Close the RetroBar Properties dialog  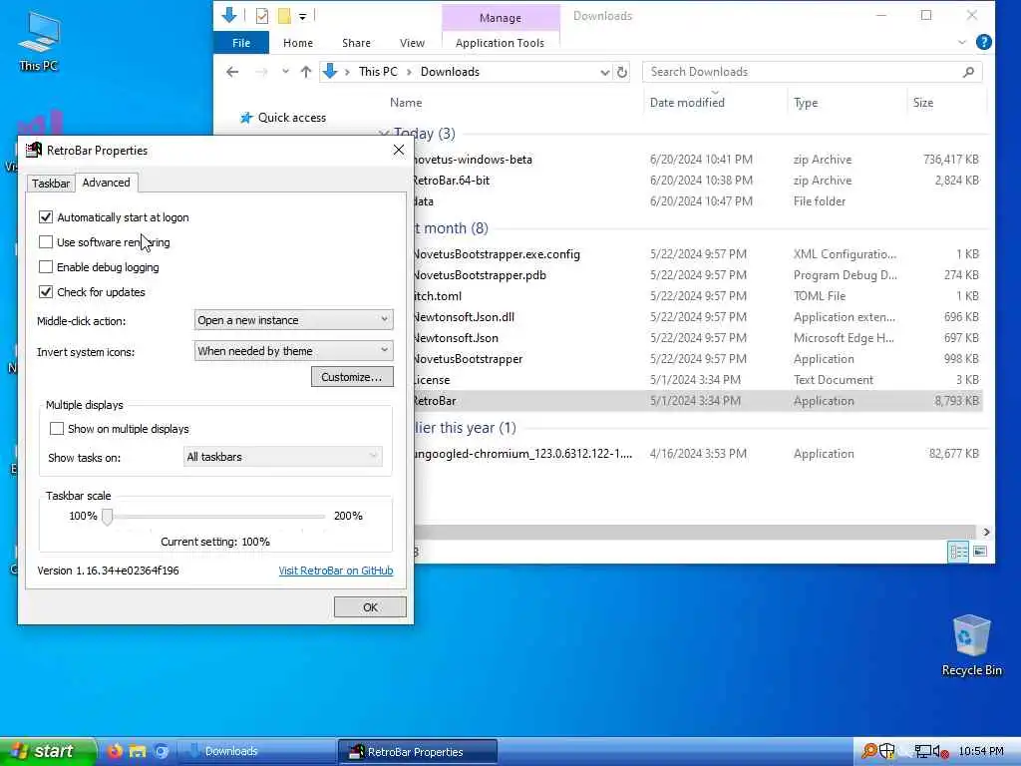tap(399, 151)
